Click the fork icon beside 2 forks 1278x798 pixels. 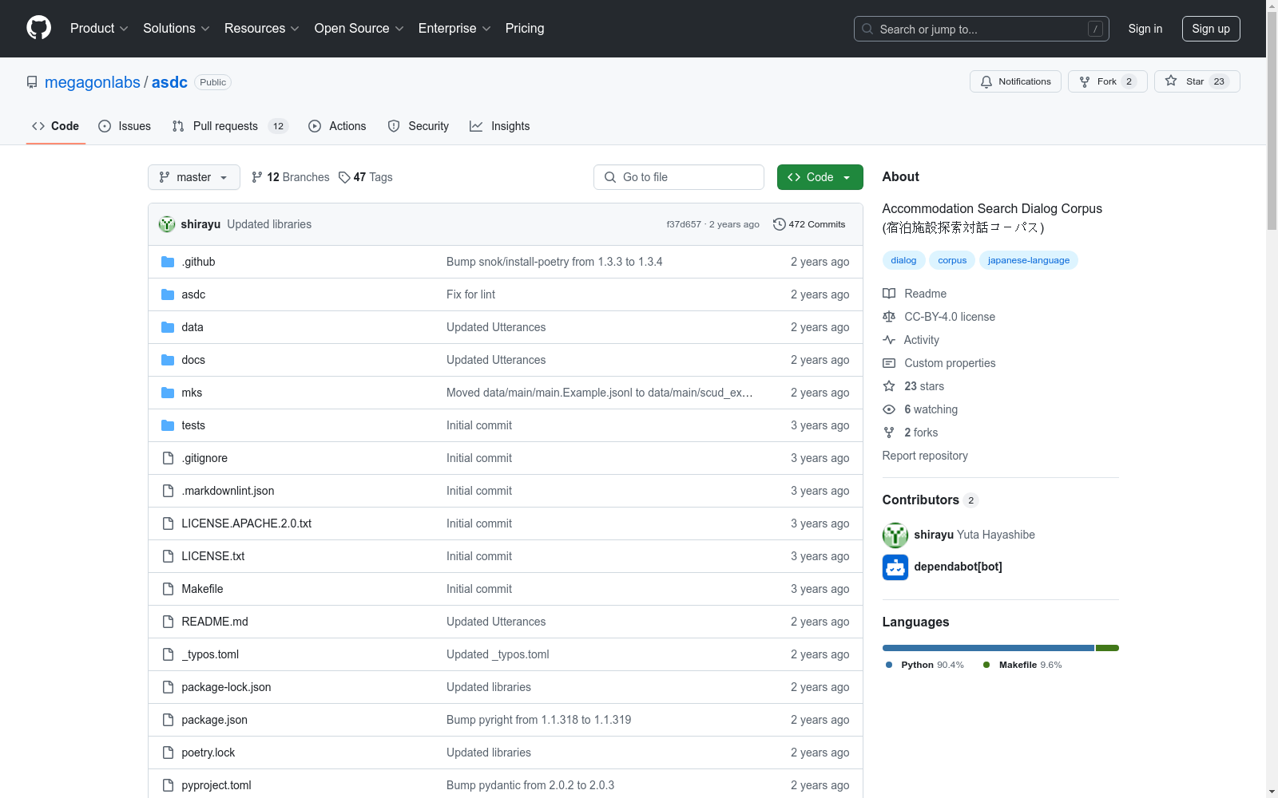(x=889, y=433)
